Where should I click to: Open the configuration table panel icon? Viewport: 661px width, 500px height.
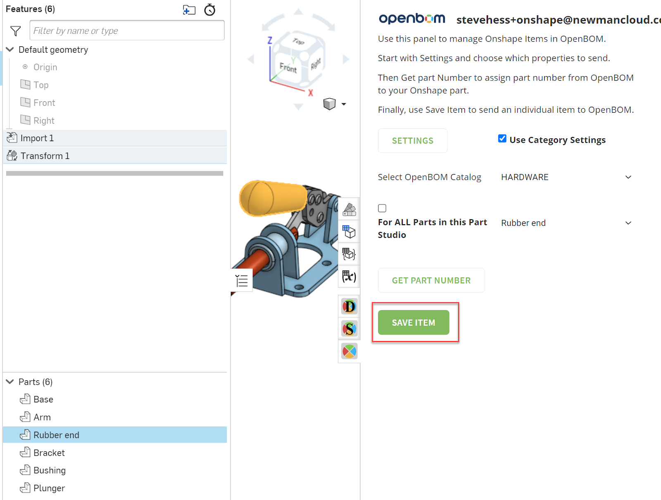pyautogui.click(x=349, y=232)
